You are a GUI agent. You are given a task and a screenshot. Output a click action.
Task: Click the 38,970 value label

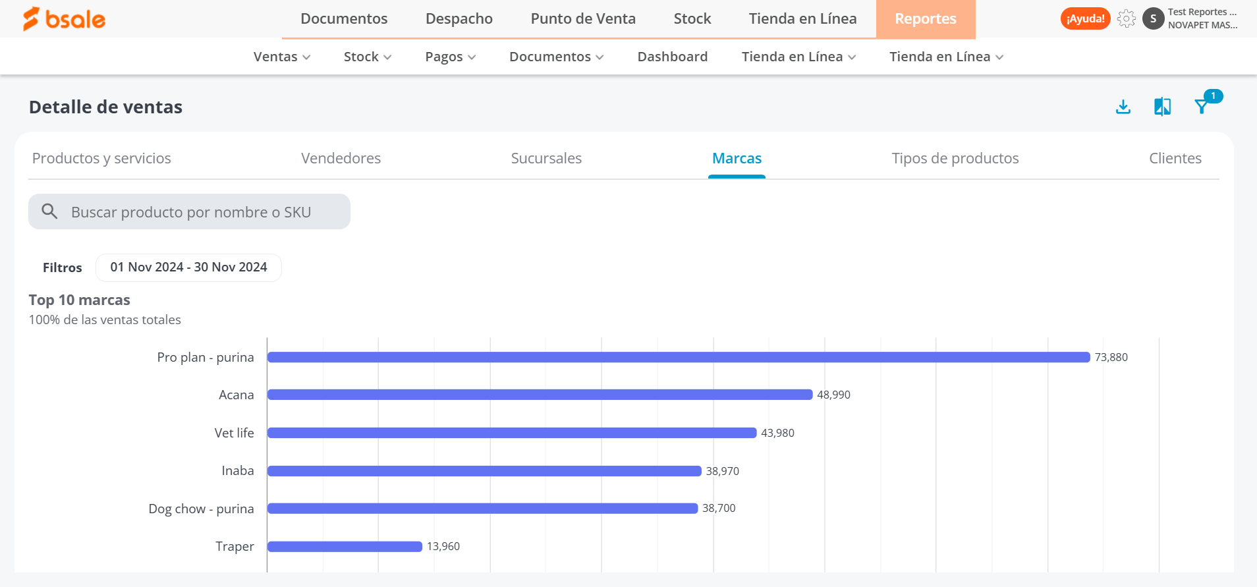click(x=723, y=471)
